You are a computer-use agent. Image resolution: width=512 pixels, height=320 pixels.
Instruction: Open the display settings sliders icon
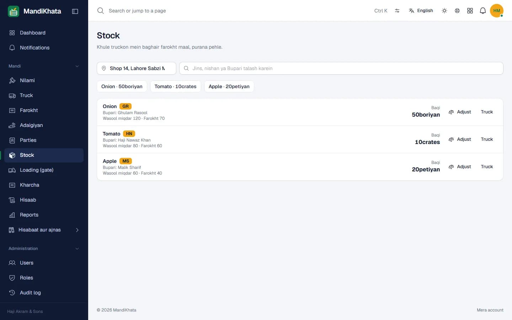(x=397, y=11)
